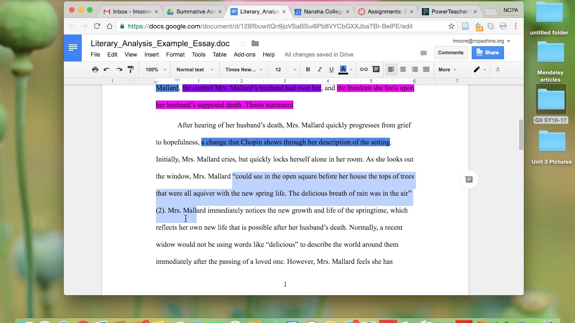Image resolution: width=575 pixels, height=323 pixels.
Task: Bookmark this page with star
Action: point(451,26)
